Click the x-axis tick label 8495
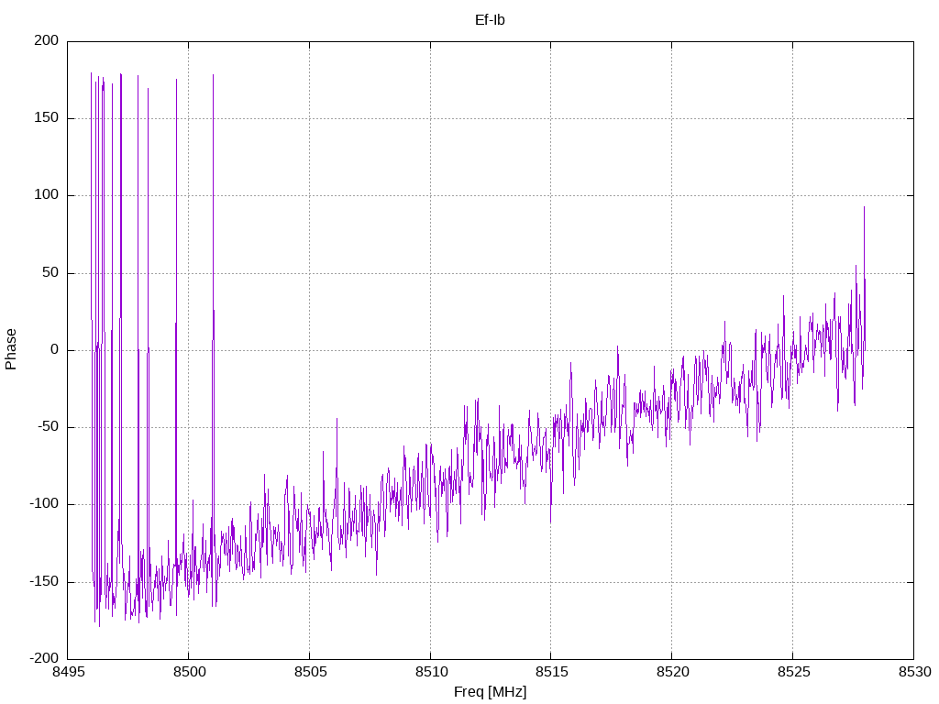939x704 pixels. pyautogui.click(x=68, y=673)
